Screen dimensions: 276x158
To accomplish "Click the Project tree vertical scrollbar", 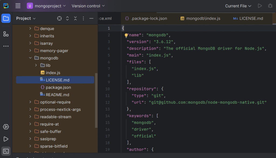I will pos(96,100).
